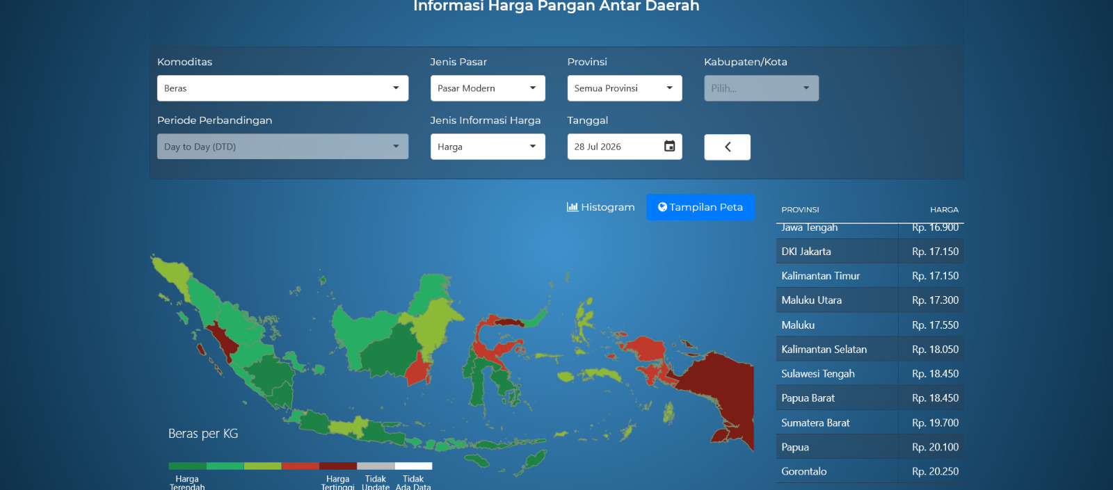The width and height of the screenshot is (1113, 490).
Task: Select the Kalimantan Timur row
Action: tap(870, 276)
